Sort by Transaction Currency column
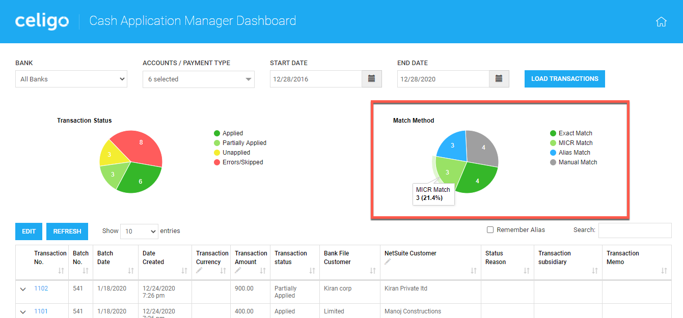Viewport: 683px width, 318px height. pos(223,271)
